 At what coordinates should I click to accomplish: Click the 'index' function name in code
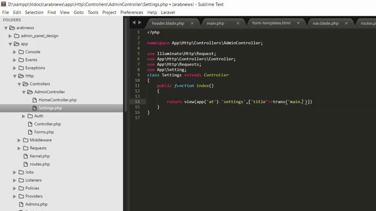coord(203,86)
